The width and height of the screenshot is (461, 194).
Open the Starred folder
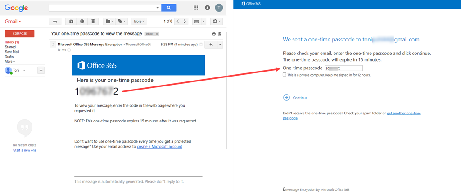10,47
